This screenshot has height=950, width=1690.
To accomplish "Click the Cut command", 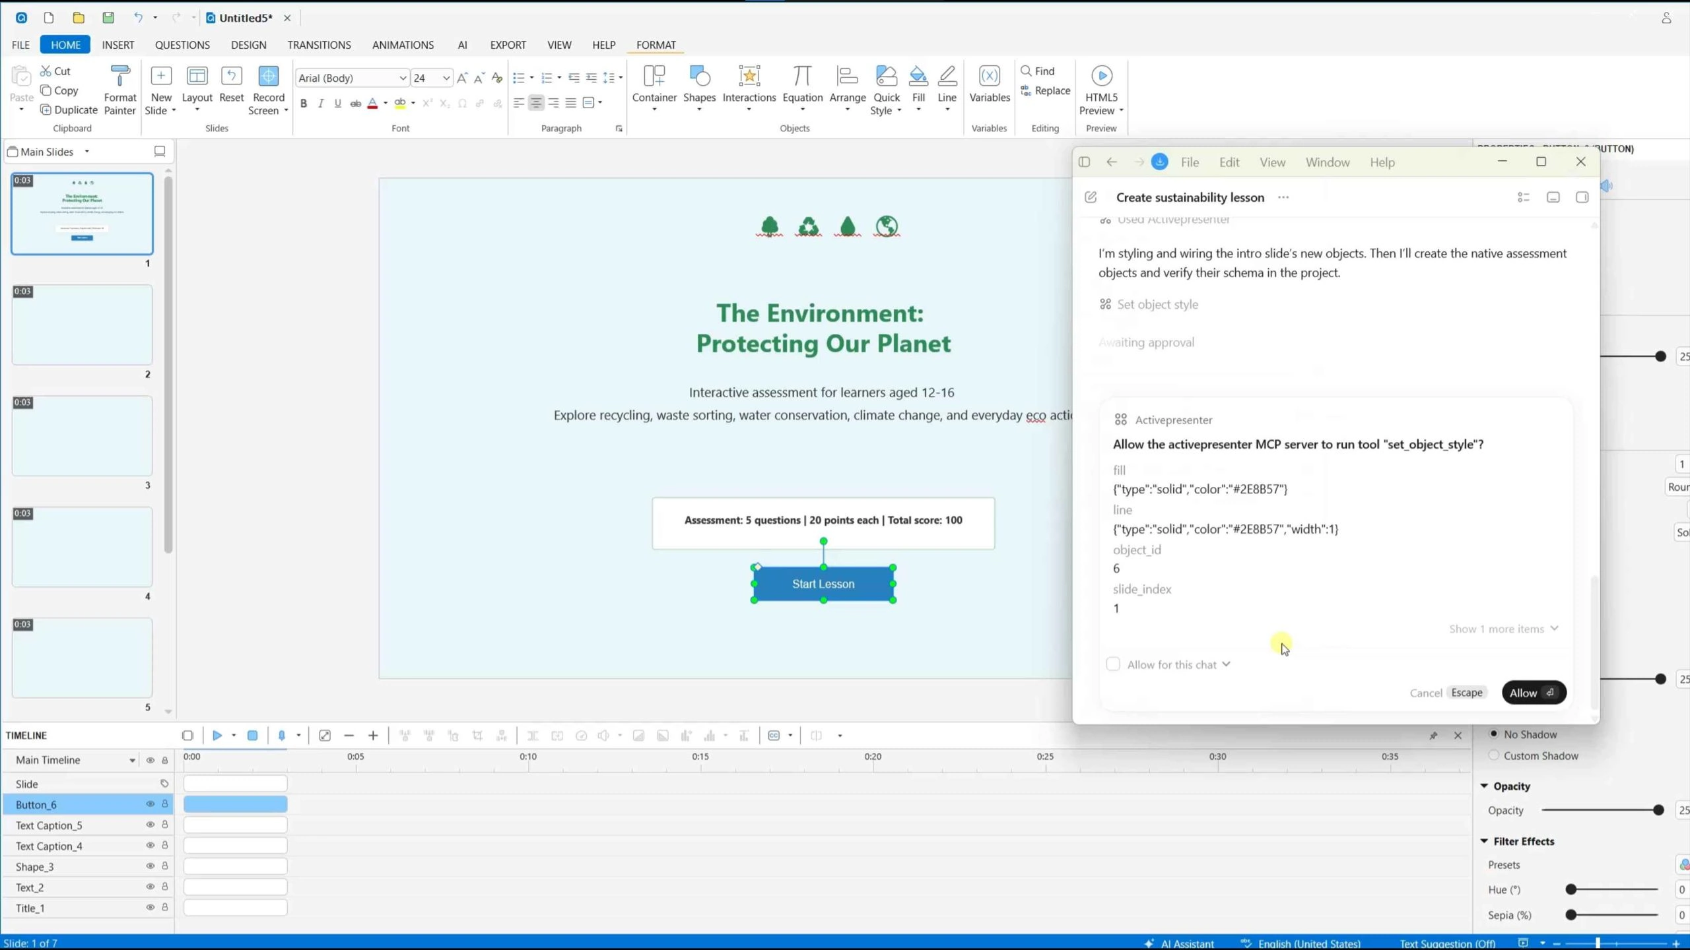I will 55,71.
